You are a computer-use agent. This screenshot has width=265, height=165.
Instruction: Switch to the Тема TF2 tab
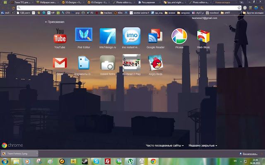click(x=21, y=2)
